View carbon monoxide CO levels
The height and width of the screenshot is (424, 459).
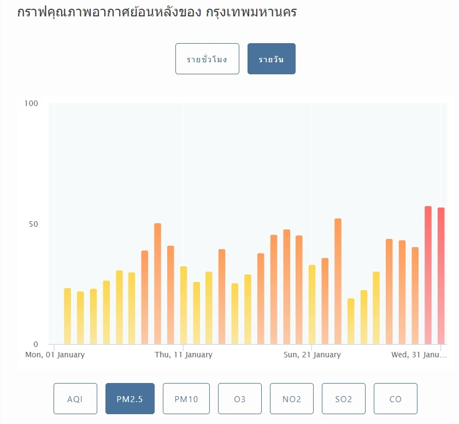[x=395, y=398]
